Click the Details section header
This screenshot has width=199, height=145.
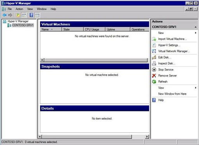pos(94,108)
